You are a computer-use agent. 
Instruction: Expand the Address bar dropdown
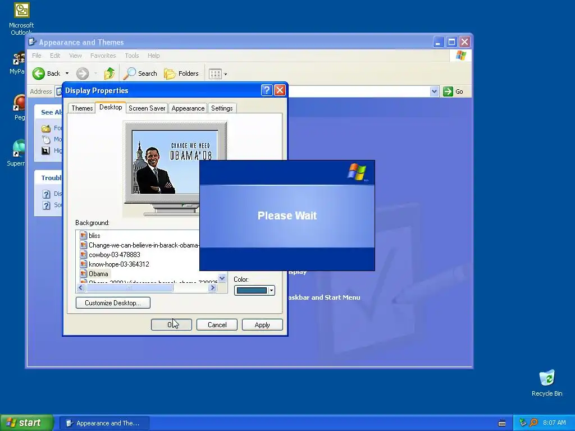click(x=434, y=91)
